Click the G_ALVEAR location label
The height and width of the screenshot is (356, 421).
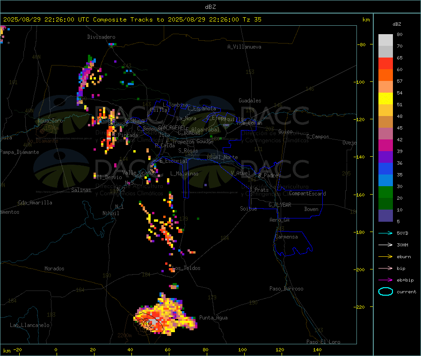tap(280, 205)
